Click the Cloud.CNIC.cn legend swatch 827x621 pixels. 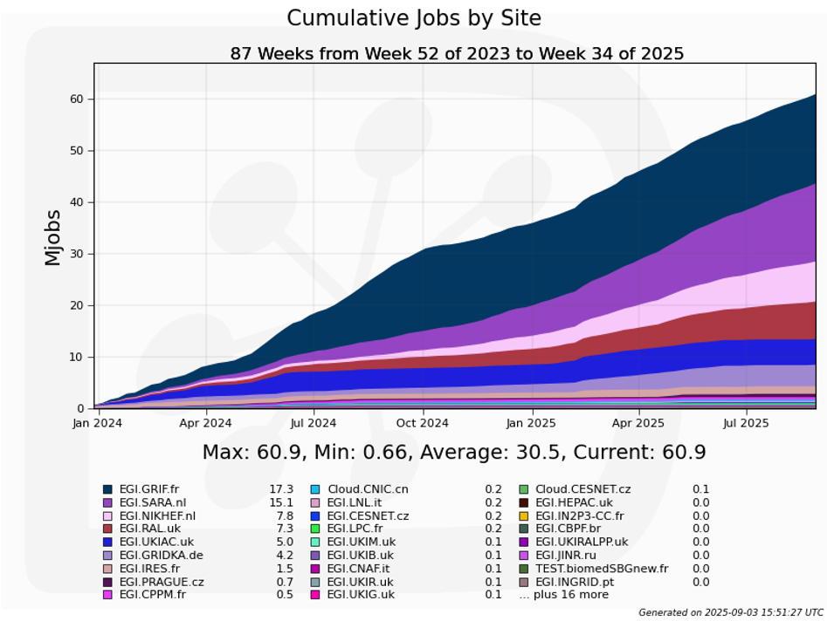pos(315,490)
